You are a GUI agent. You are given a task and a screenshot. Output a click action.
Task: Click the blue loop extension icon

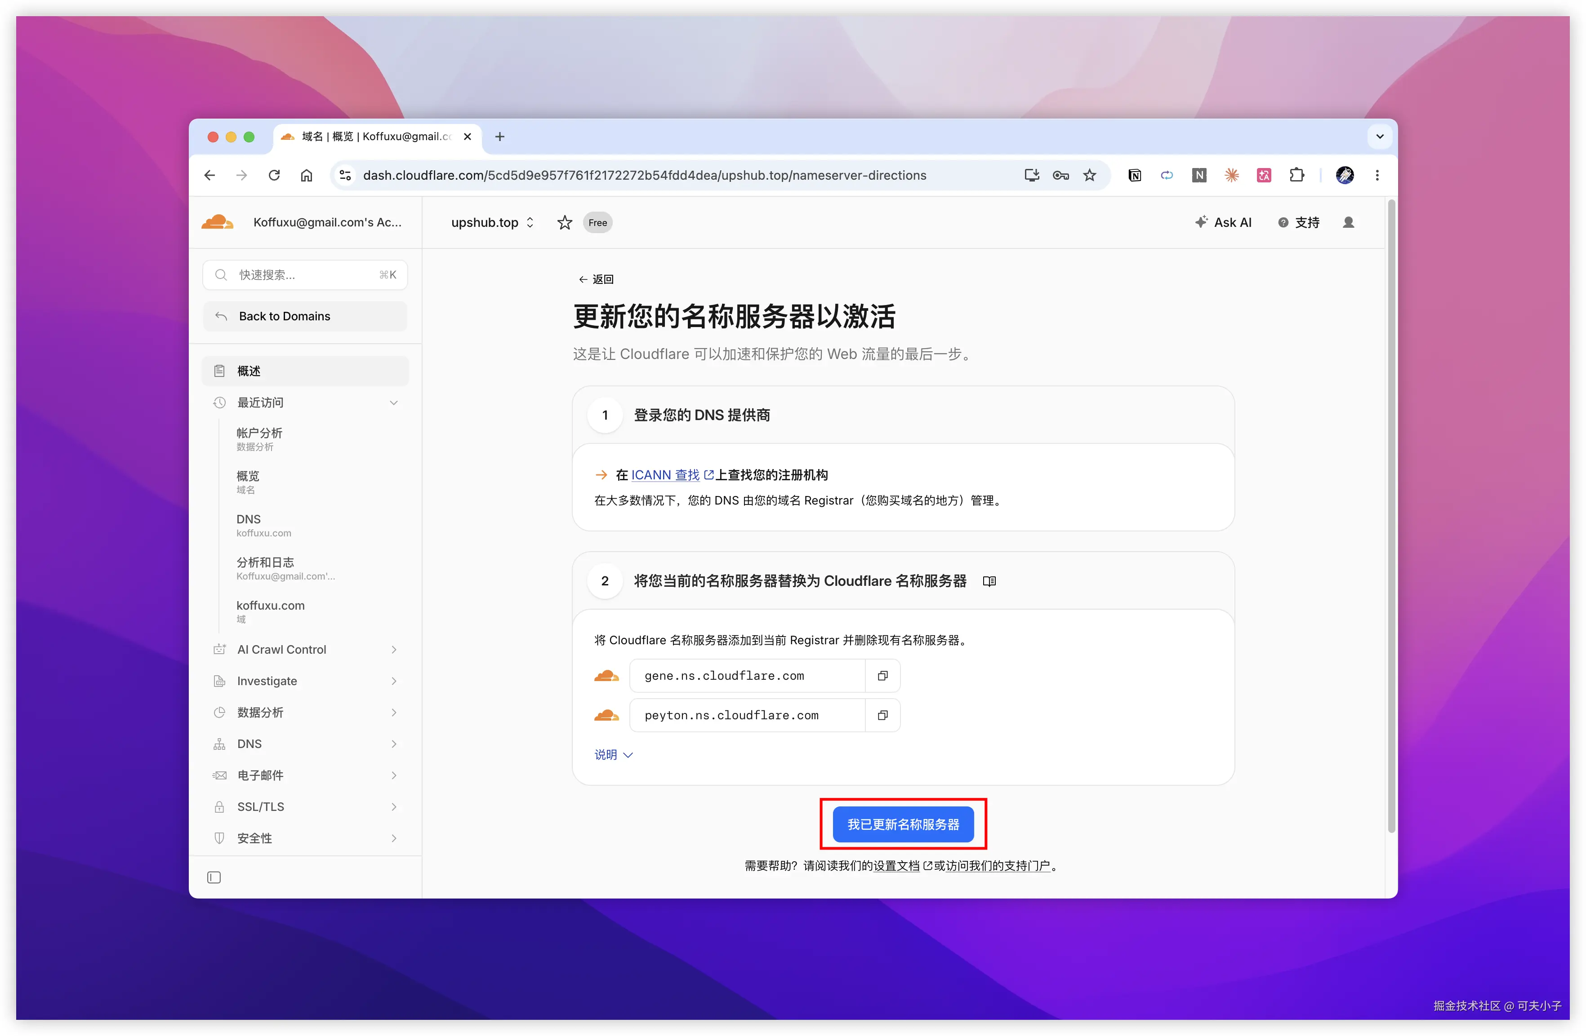1167,175
